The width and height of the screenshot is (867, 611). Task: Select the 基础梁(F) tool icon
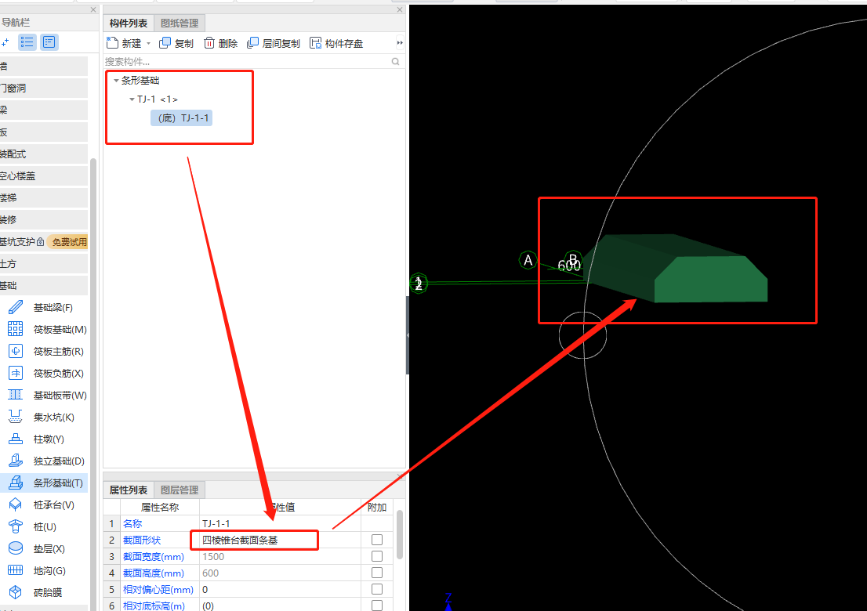coord(16,307)
